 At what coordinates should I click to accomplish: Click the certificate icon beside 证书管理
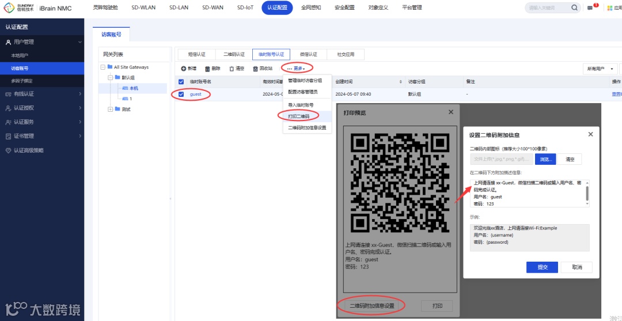click(x=8, y=136)
